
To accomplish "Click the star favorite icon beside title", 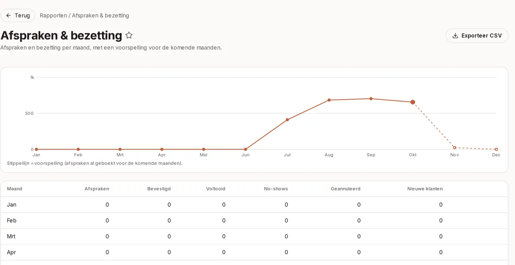I will (129, 35).
